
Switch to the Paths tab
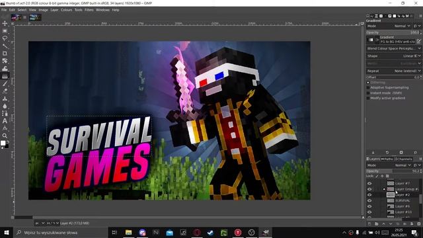387,159
